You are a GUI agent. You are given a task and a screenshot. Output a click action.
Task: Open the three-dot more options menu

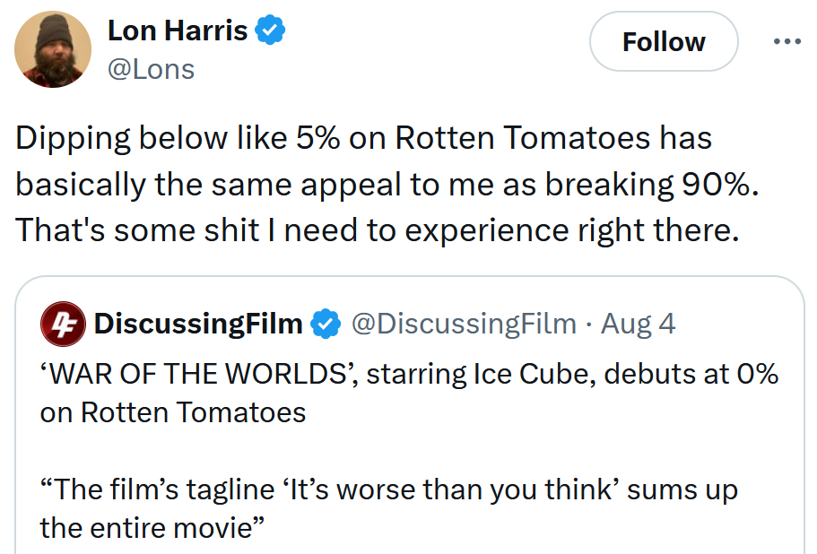[787, 42]
